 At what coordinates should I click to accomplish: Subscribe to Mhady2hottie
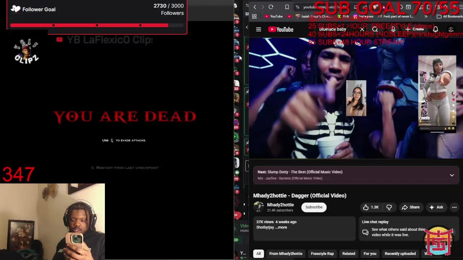click(x=314, y=207)
